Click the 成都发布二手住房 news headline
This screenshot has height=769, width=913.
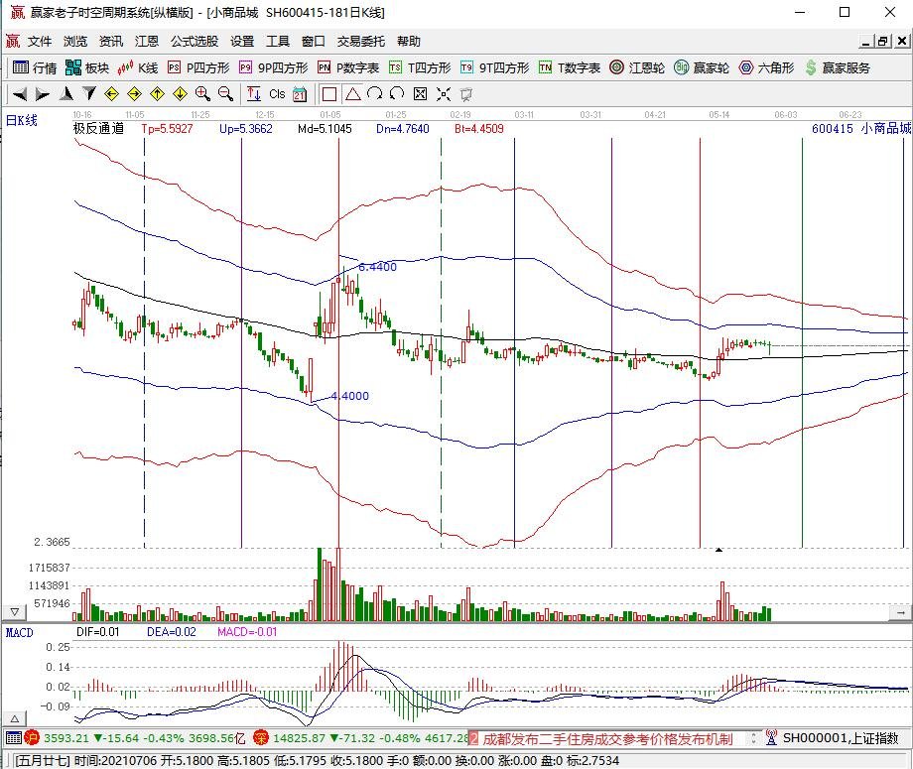pos(606,738)
